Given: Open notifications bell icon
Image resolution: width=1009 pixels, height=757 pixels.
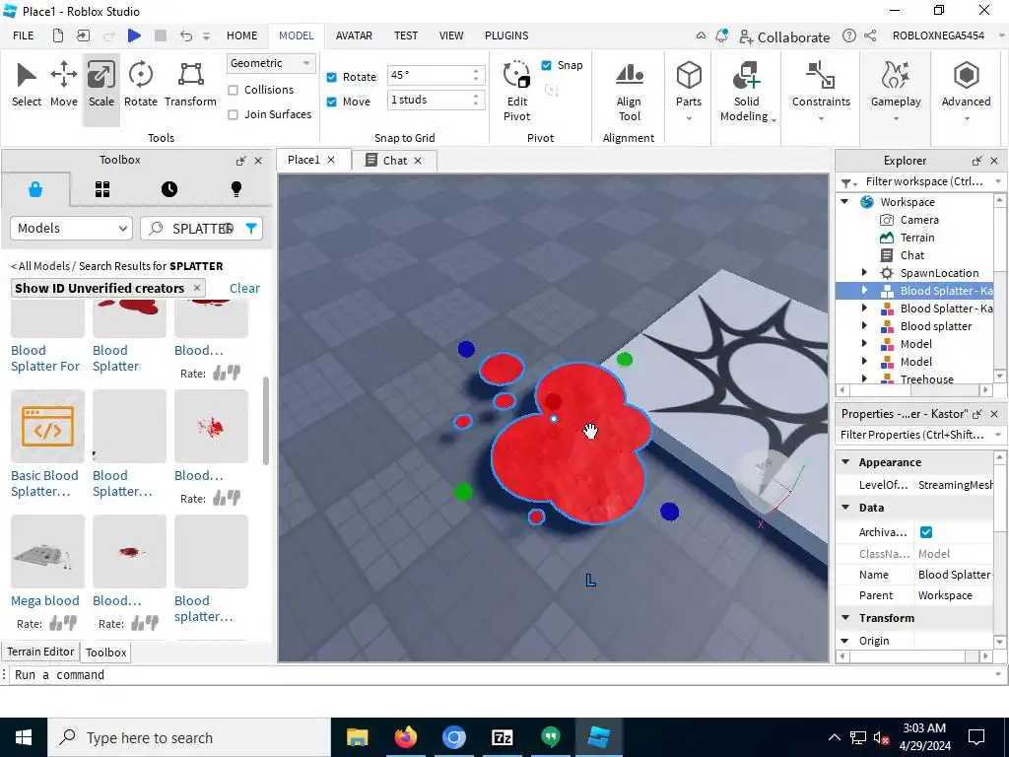Looking at the screenshot, I should [x=721, y=36].
